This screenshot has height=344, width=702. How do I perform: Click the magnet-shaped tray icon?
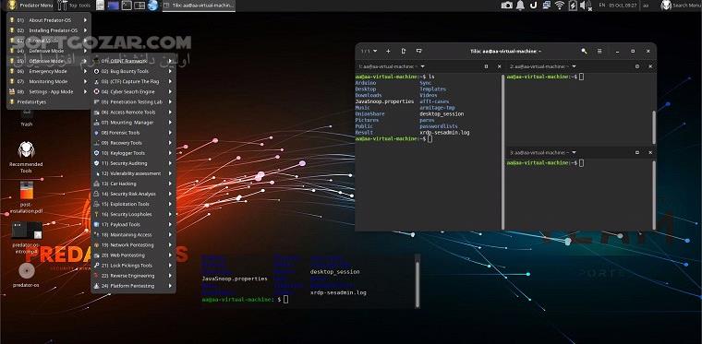pos(533,6)
